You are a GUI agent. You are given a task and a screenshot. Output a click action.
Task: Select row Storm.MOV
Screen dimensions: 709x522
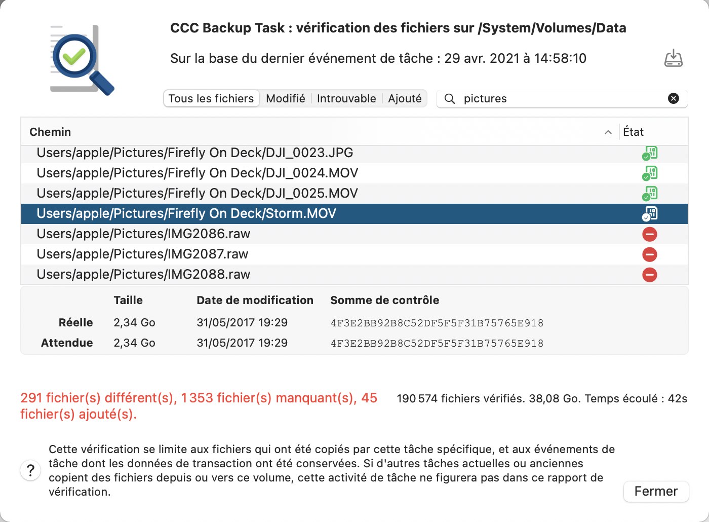click(354, 214)
